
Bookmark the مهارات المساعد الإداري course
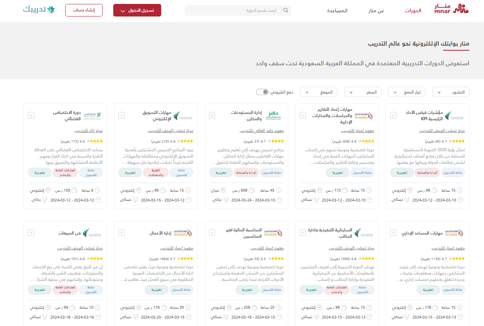pos(393,233)
